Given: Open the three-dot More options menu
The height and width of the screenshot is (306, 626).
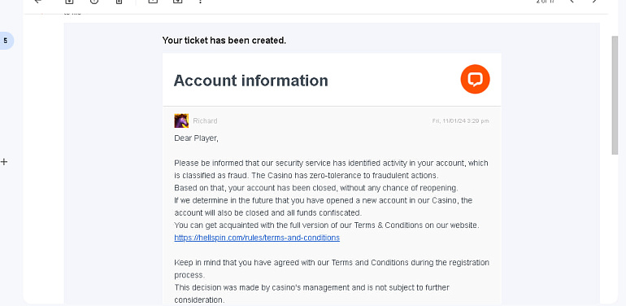Looking at the screenshot, I should (x=201, y=1).
